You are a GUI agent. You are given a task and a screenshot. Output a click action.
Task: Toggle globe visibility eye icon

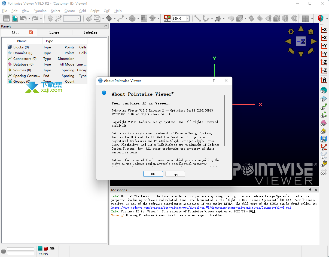[x=324, y=90]
